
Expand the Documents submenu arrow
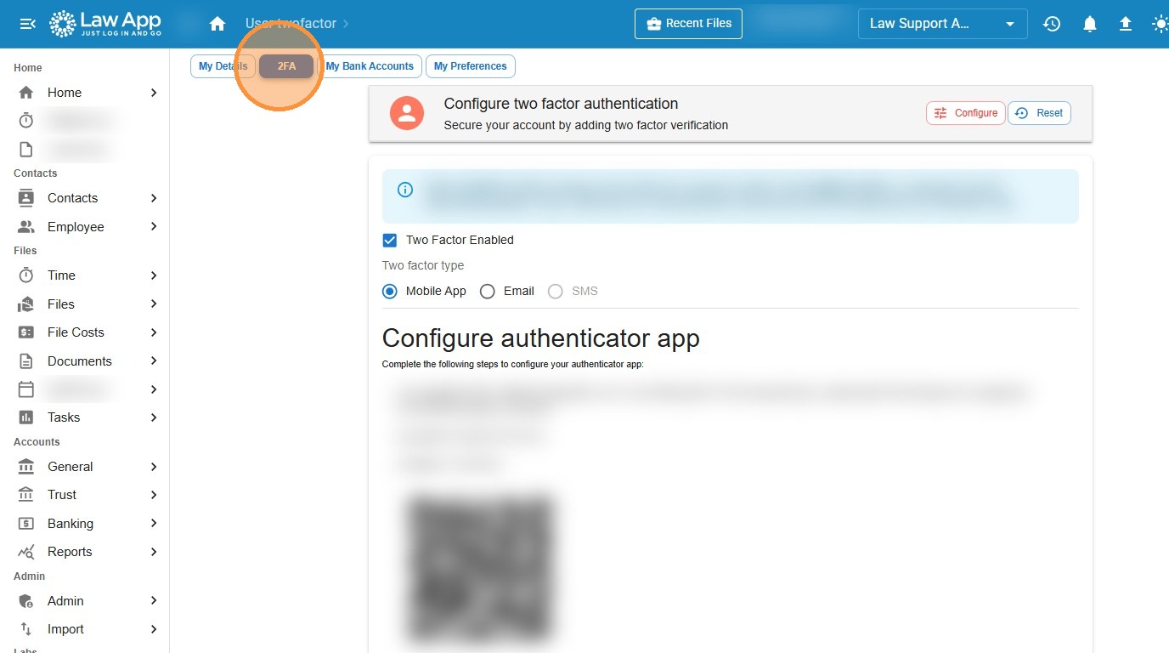point(154,361)
